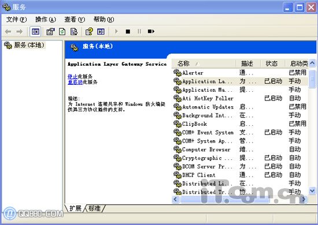Click the action pane toggle icon beside Help
This screenshot has width=318, height=225.
[x=101, y=32]
